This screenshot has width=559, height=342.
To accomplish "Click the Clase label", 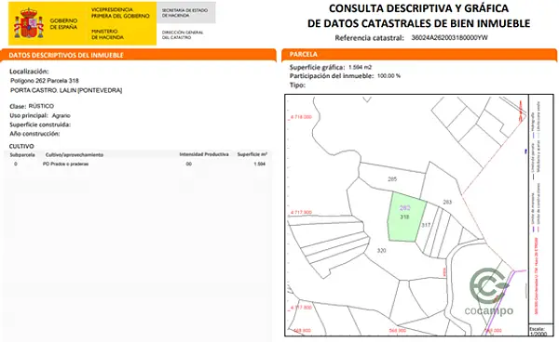I will (18, 106).
